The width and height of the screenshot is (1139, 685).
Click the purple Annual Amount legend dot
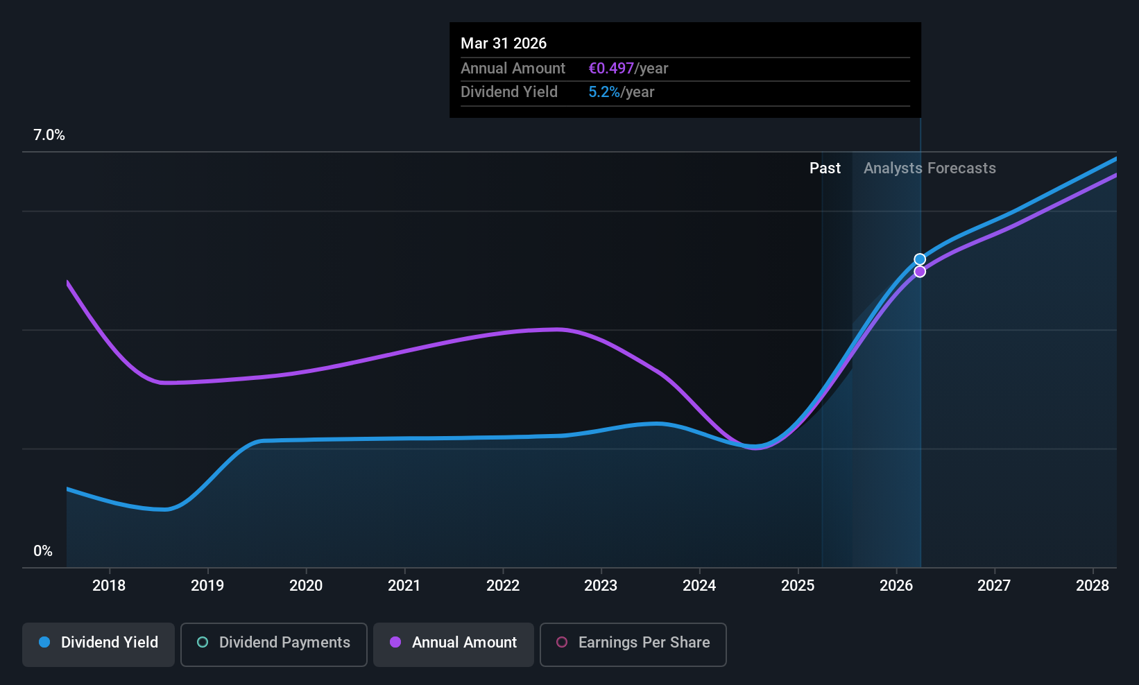(x=395, y=642)
